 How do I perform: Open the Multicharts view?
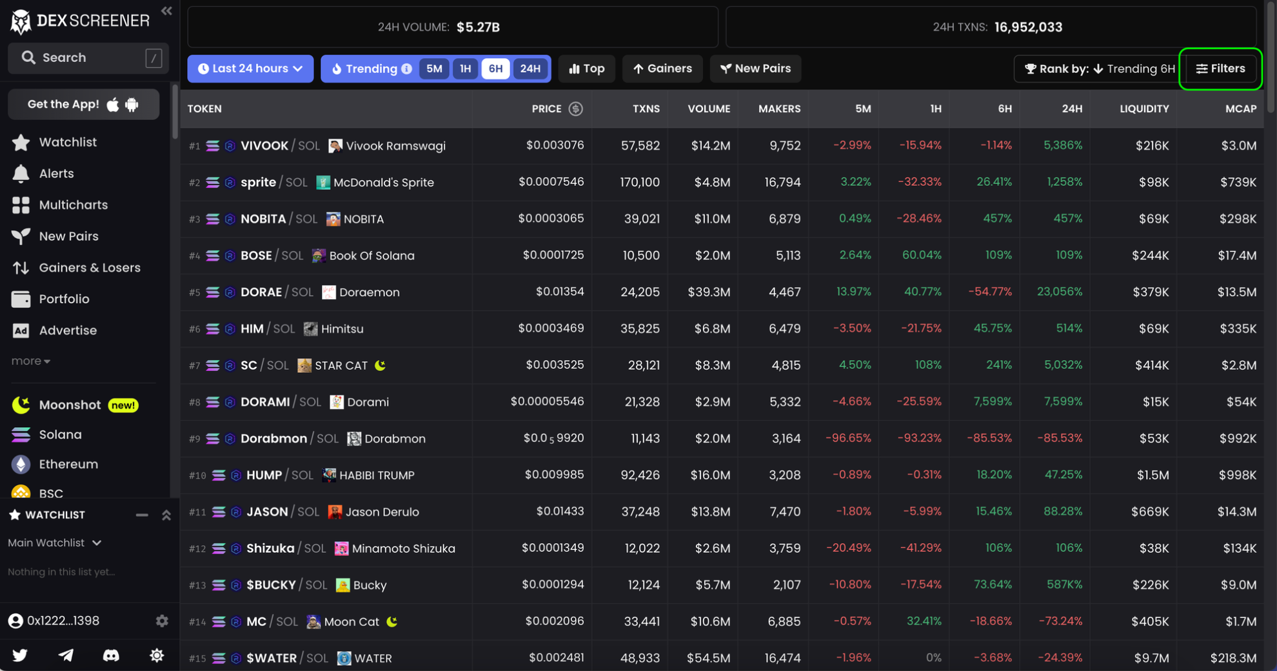73,205
